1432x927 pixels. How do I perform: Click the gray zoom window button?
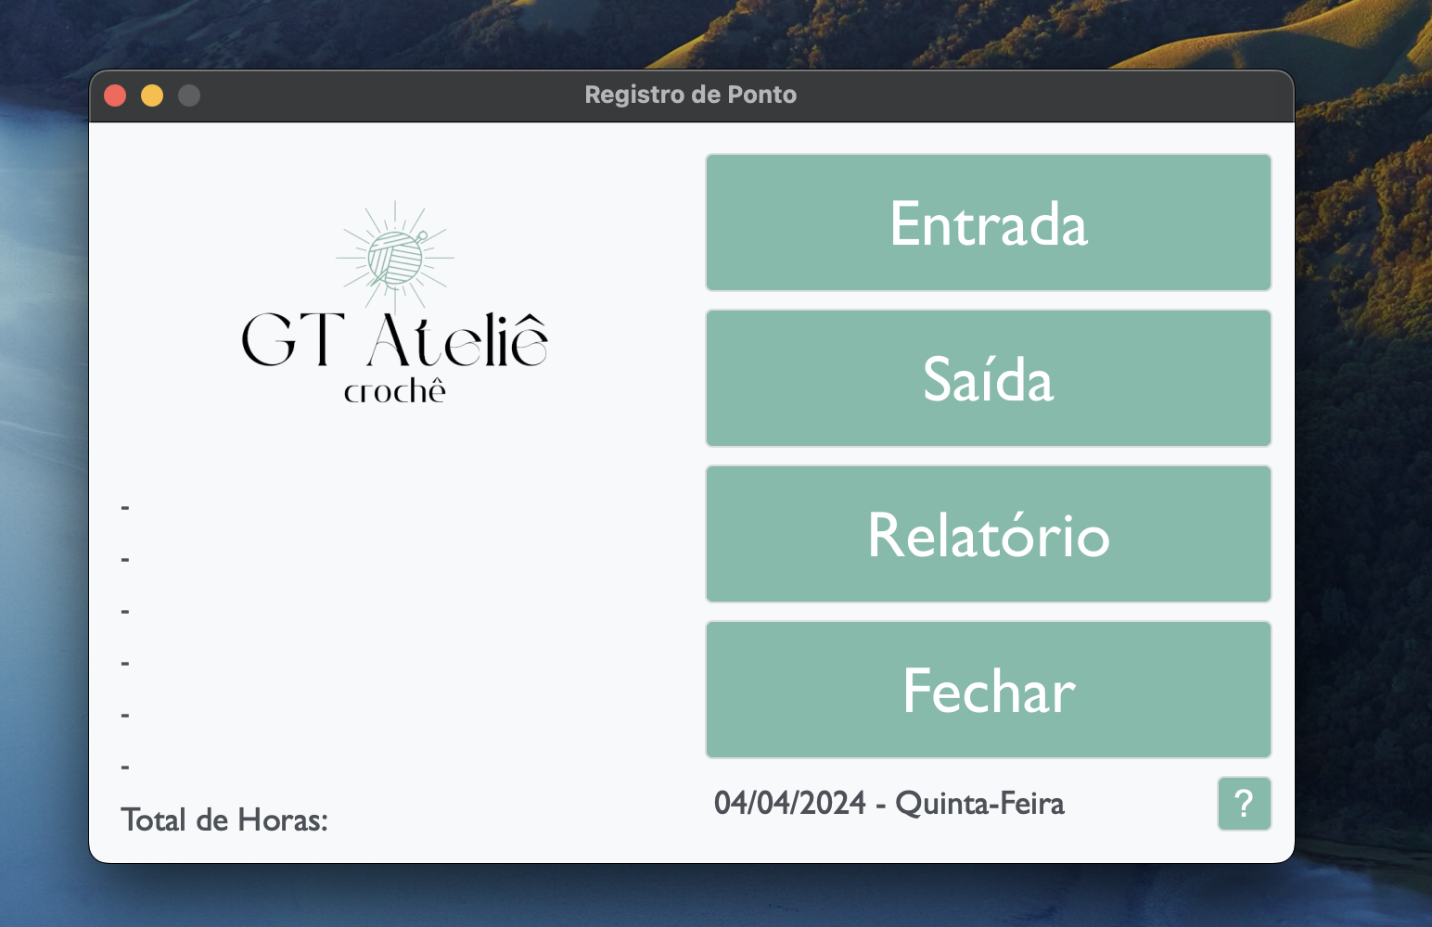click(189, 94)
